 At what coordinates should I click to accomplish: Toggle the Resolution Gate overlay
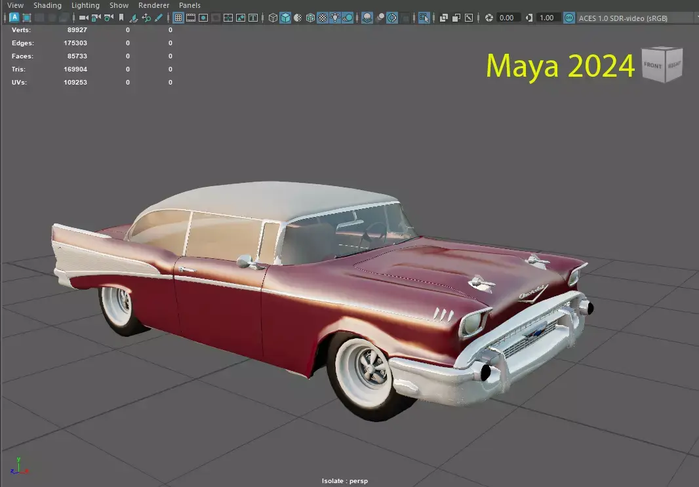tap(203, 18)
